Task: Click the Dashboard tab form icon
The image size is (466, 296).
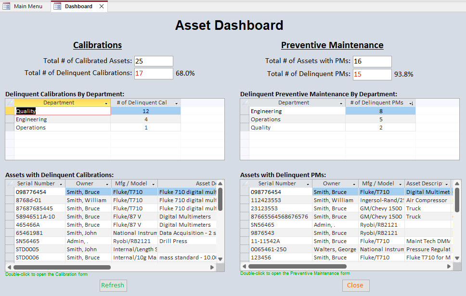Action: tap(57, 6)
